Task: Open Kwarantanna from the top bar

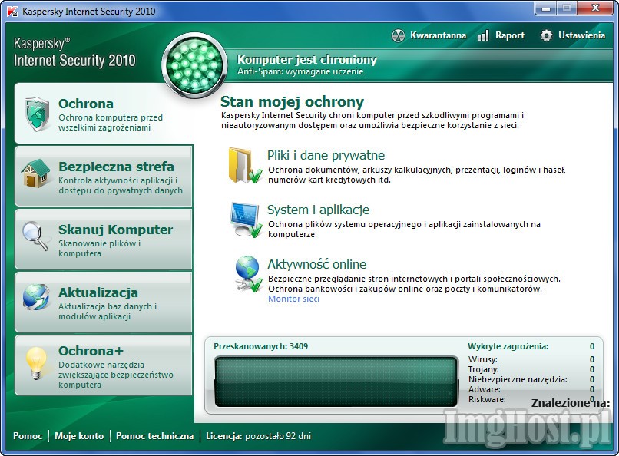Action: [x=429, y=35]
